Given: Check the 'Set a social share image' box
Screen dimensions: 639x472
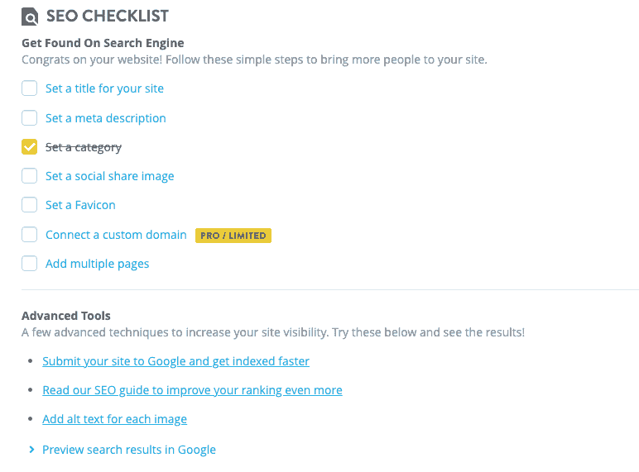Looking at the screenshot, I should tap(30, 176).
